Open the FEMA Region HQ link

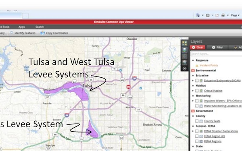point(215,136)
